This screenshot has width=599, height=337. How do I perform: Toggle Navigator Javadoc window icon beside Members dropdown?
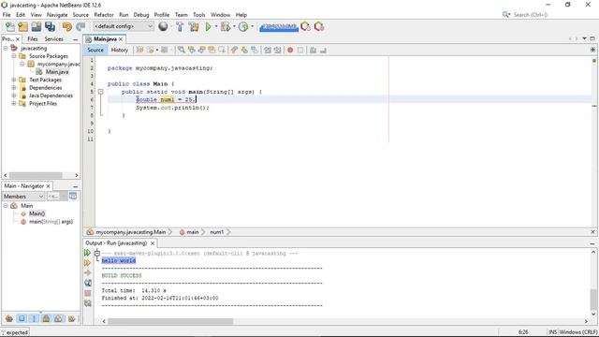(x=73, y=196)
